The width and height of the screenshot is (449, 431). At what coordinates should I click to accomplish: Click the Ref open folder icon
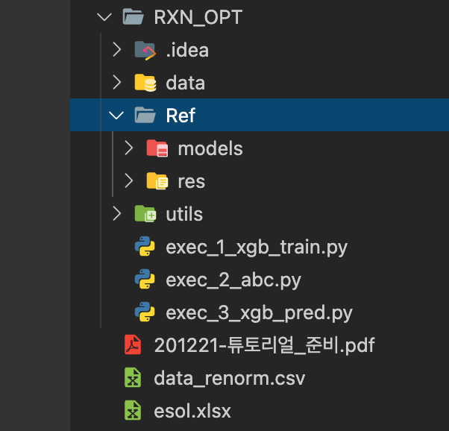click(145, 115)
